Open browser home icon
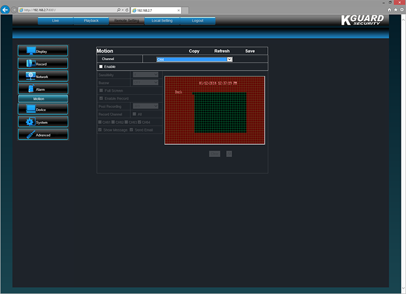Screen dimensions: 406x294 [x=389, y=10]
